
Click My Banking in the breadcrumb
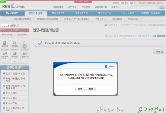126,25
